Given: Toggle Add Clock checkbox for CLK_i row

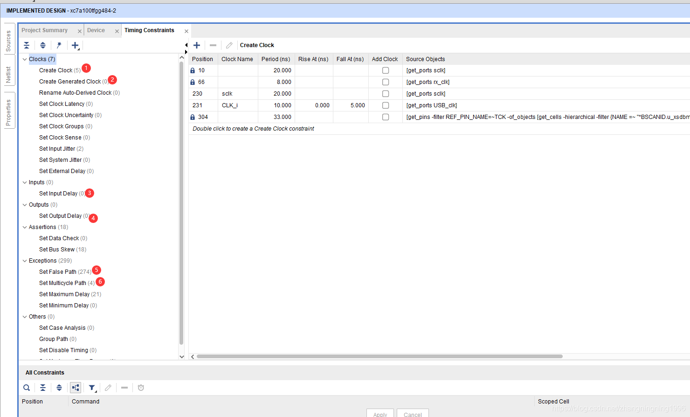Looking at the screenshot, I should 386,105.
